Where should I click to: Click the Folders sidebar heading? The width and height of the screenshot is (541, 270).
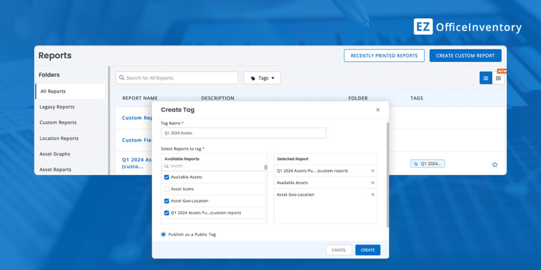[49, 75]
